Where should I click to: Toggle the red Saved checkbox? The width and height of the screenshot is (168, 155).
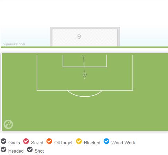26,141
